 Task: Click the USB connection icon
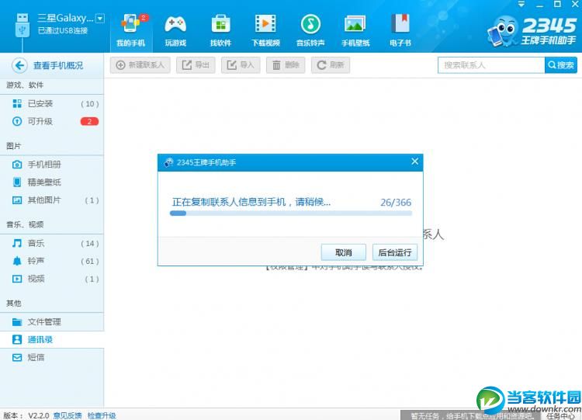23,26
